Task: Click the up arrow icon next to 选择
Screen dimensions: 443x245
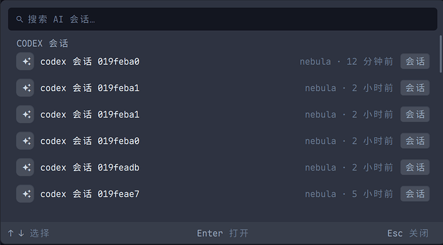Action: pyautogui.click(x=11, y=233)
